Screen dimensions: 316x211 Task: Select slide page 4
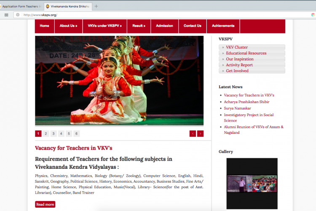point(61,133)
